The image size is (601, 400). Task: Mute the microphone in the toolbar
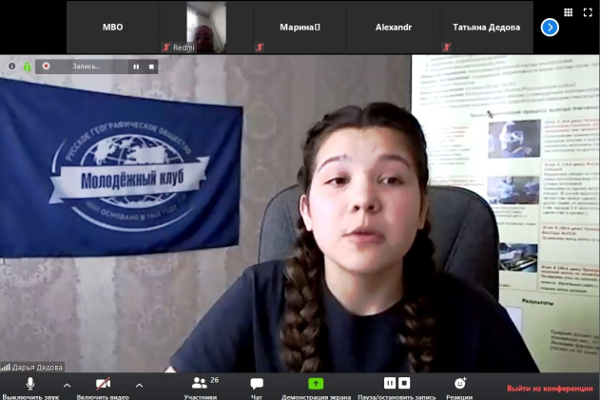coord(29,384)
